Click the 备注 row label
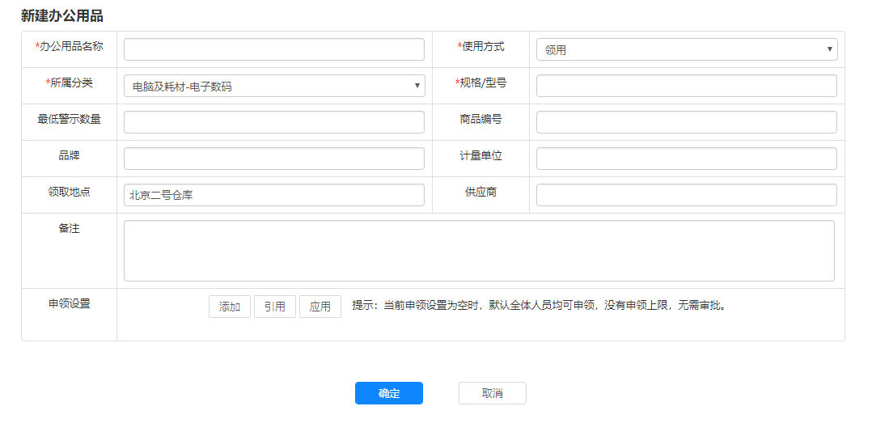The height and width of the screenshot is (436, 872). click(69, 229)
